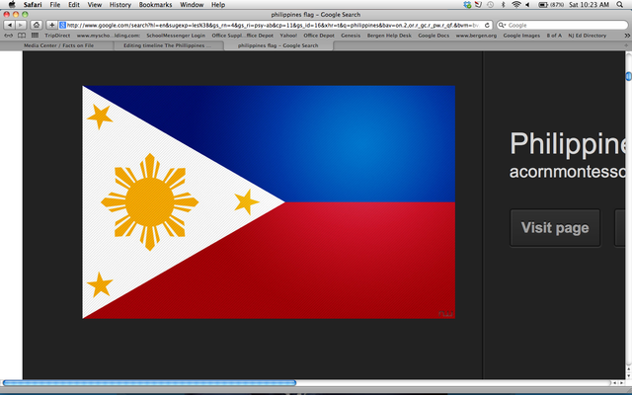Click the Sat 10:23 AM clock
This screenshot has width=632, height=395.
(x=589, y=4)
